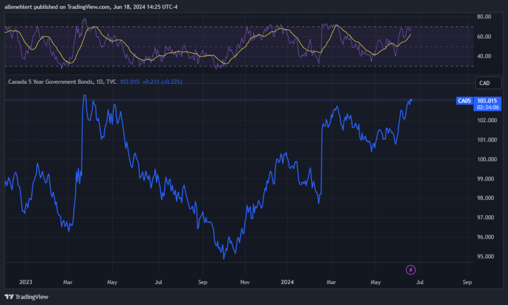Image resolution: width=508 pixels, height=305 pixels.
Task: Click the lightning bolt event icon
Action: click(411, 270)
